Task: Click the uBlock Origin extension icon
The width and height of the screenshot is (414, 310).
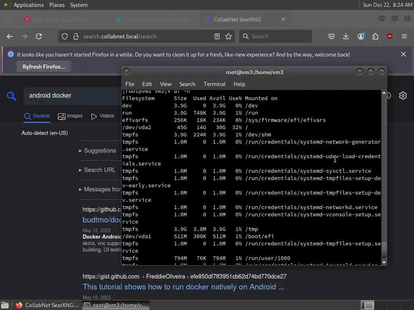Action: click(390, 36)
